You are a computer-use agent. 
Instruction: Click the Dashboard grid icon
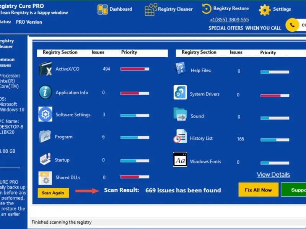click(x=103, y=9)
